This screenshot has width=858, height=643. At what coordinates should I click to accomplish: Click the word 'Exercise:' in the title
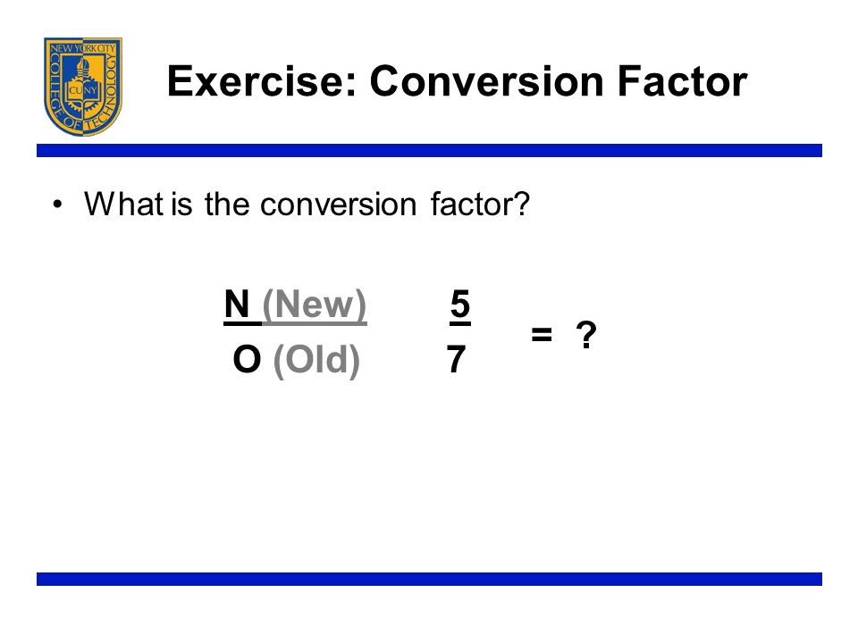[262, 81]
